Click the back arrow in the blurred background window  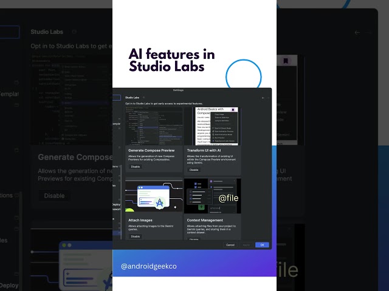[357, 32]
